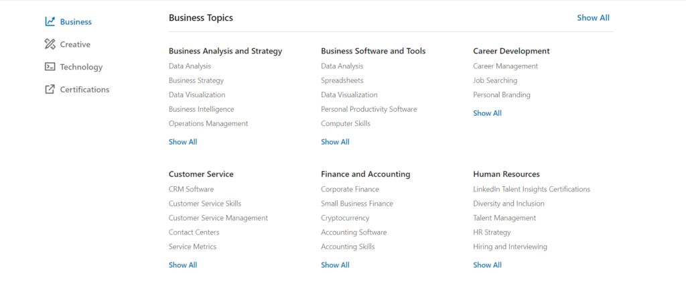Expand Show All under Business Analysis and Strategy

click(183, 142)
